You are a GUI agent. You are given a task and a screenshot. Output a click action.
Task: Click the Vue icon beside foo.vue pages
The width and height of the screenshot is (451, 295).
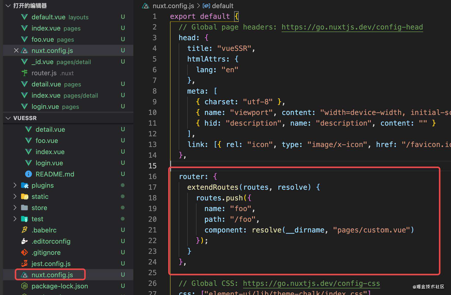tap(24, 39)
